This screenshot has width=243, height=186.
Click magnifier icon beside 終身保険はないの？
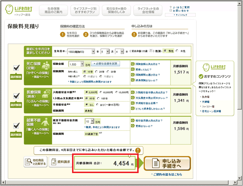[133, 80]
